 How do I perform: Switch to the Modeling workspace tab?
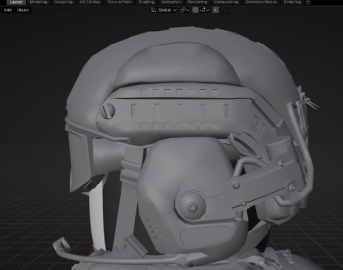[38, 2]
